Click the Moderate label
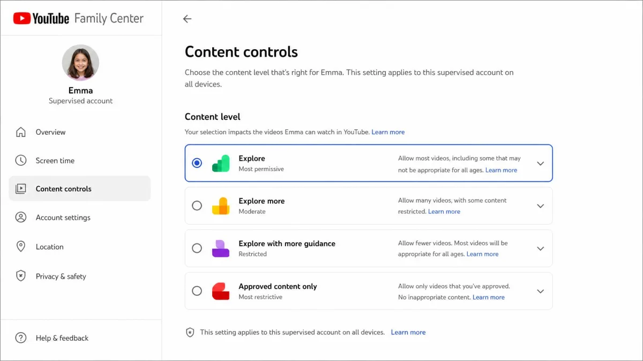 point(252,211)
